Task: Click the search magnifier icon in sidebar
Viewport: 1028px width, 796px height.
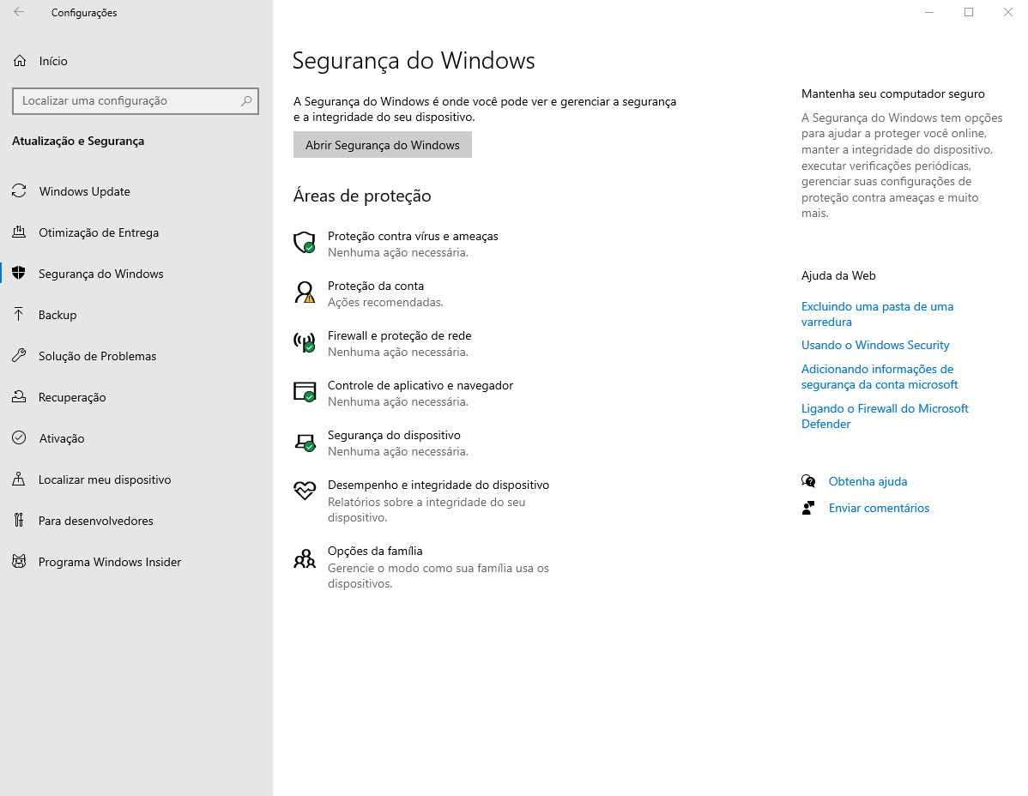Action: 246,100
